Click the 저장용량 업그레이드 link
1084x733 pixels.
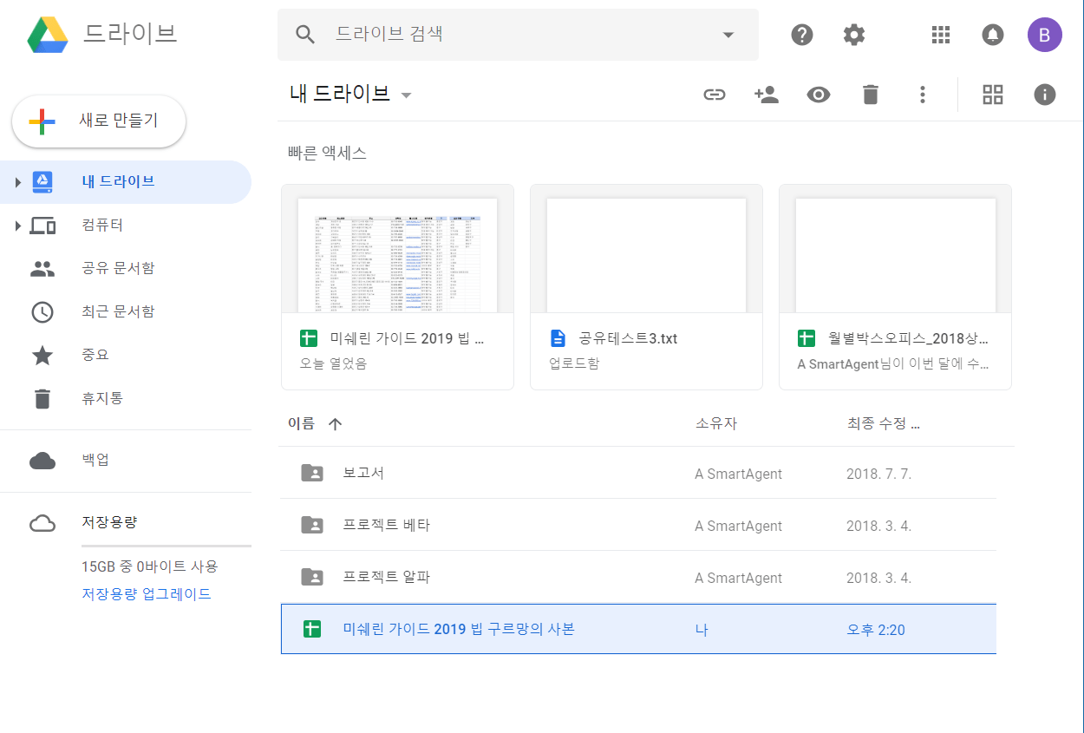(x=147, y=594)
